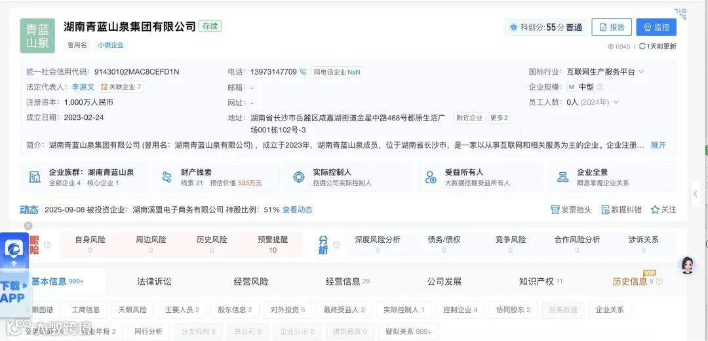Expand the company 简介 with 展开
Viewport: 708px width, 341px height.
click(658, 145)
